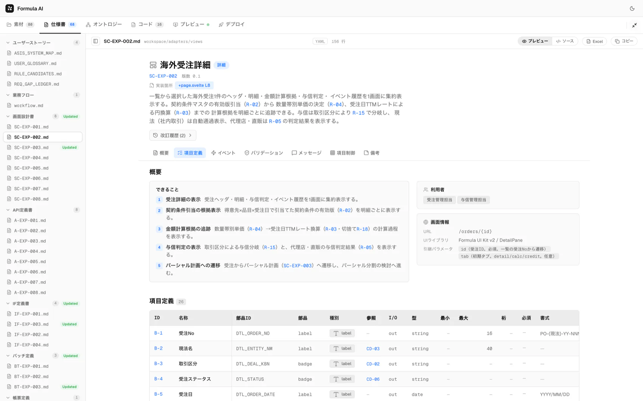Viewport: 643px width, 401px height.
Task: Open +page.svelte L8 implementation link
Action: pyautogui.click(x=194, y=85)
